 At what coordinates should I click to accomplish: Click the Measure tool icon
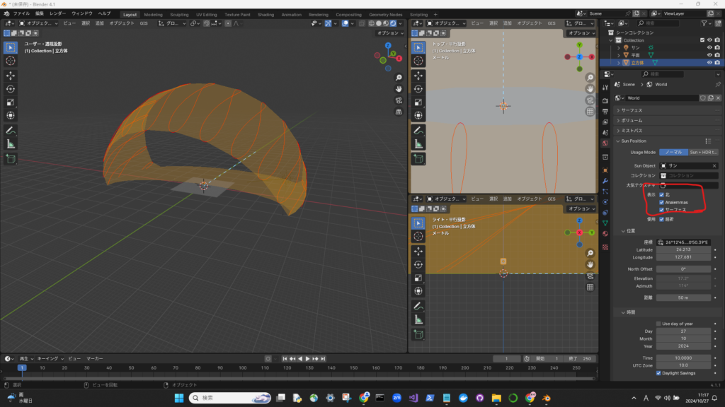11,144
